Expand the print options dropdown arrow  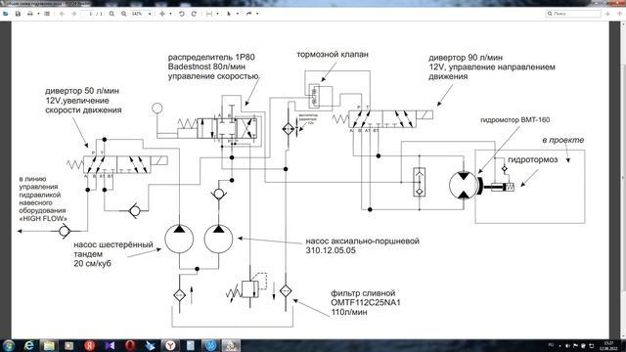(x=38, y=14)
